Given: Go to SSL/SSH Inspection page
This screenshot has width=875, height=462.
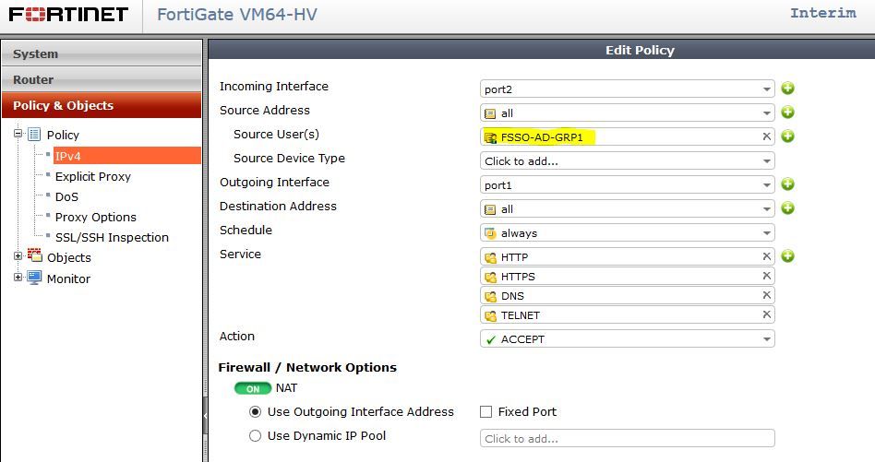Looking at the screenshot, I should pos(112,237).
